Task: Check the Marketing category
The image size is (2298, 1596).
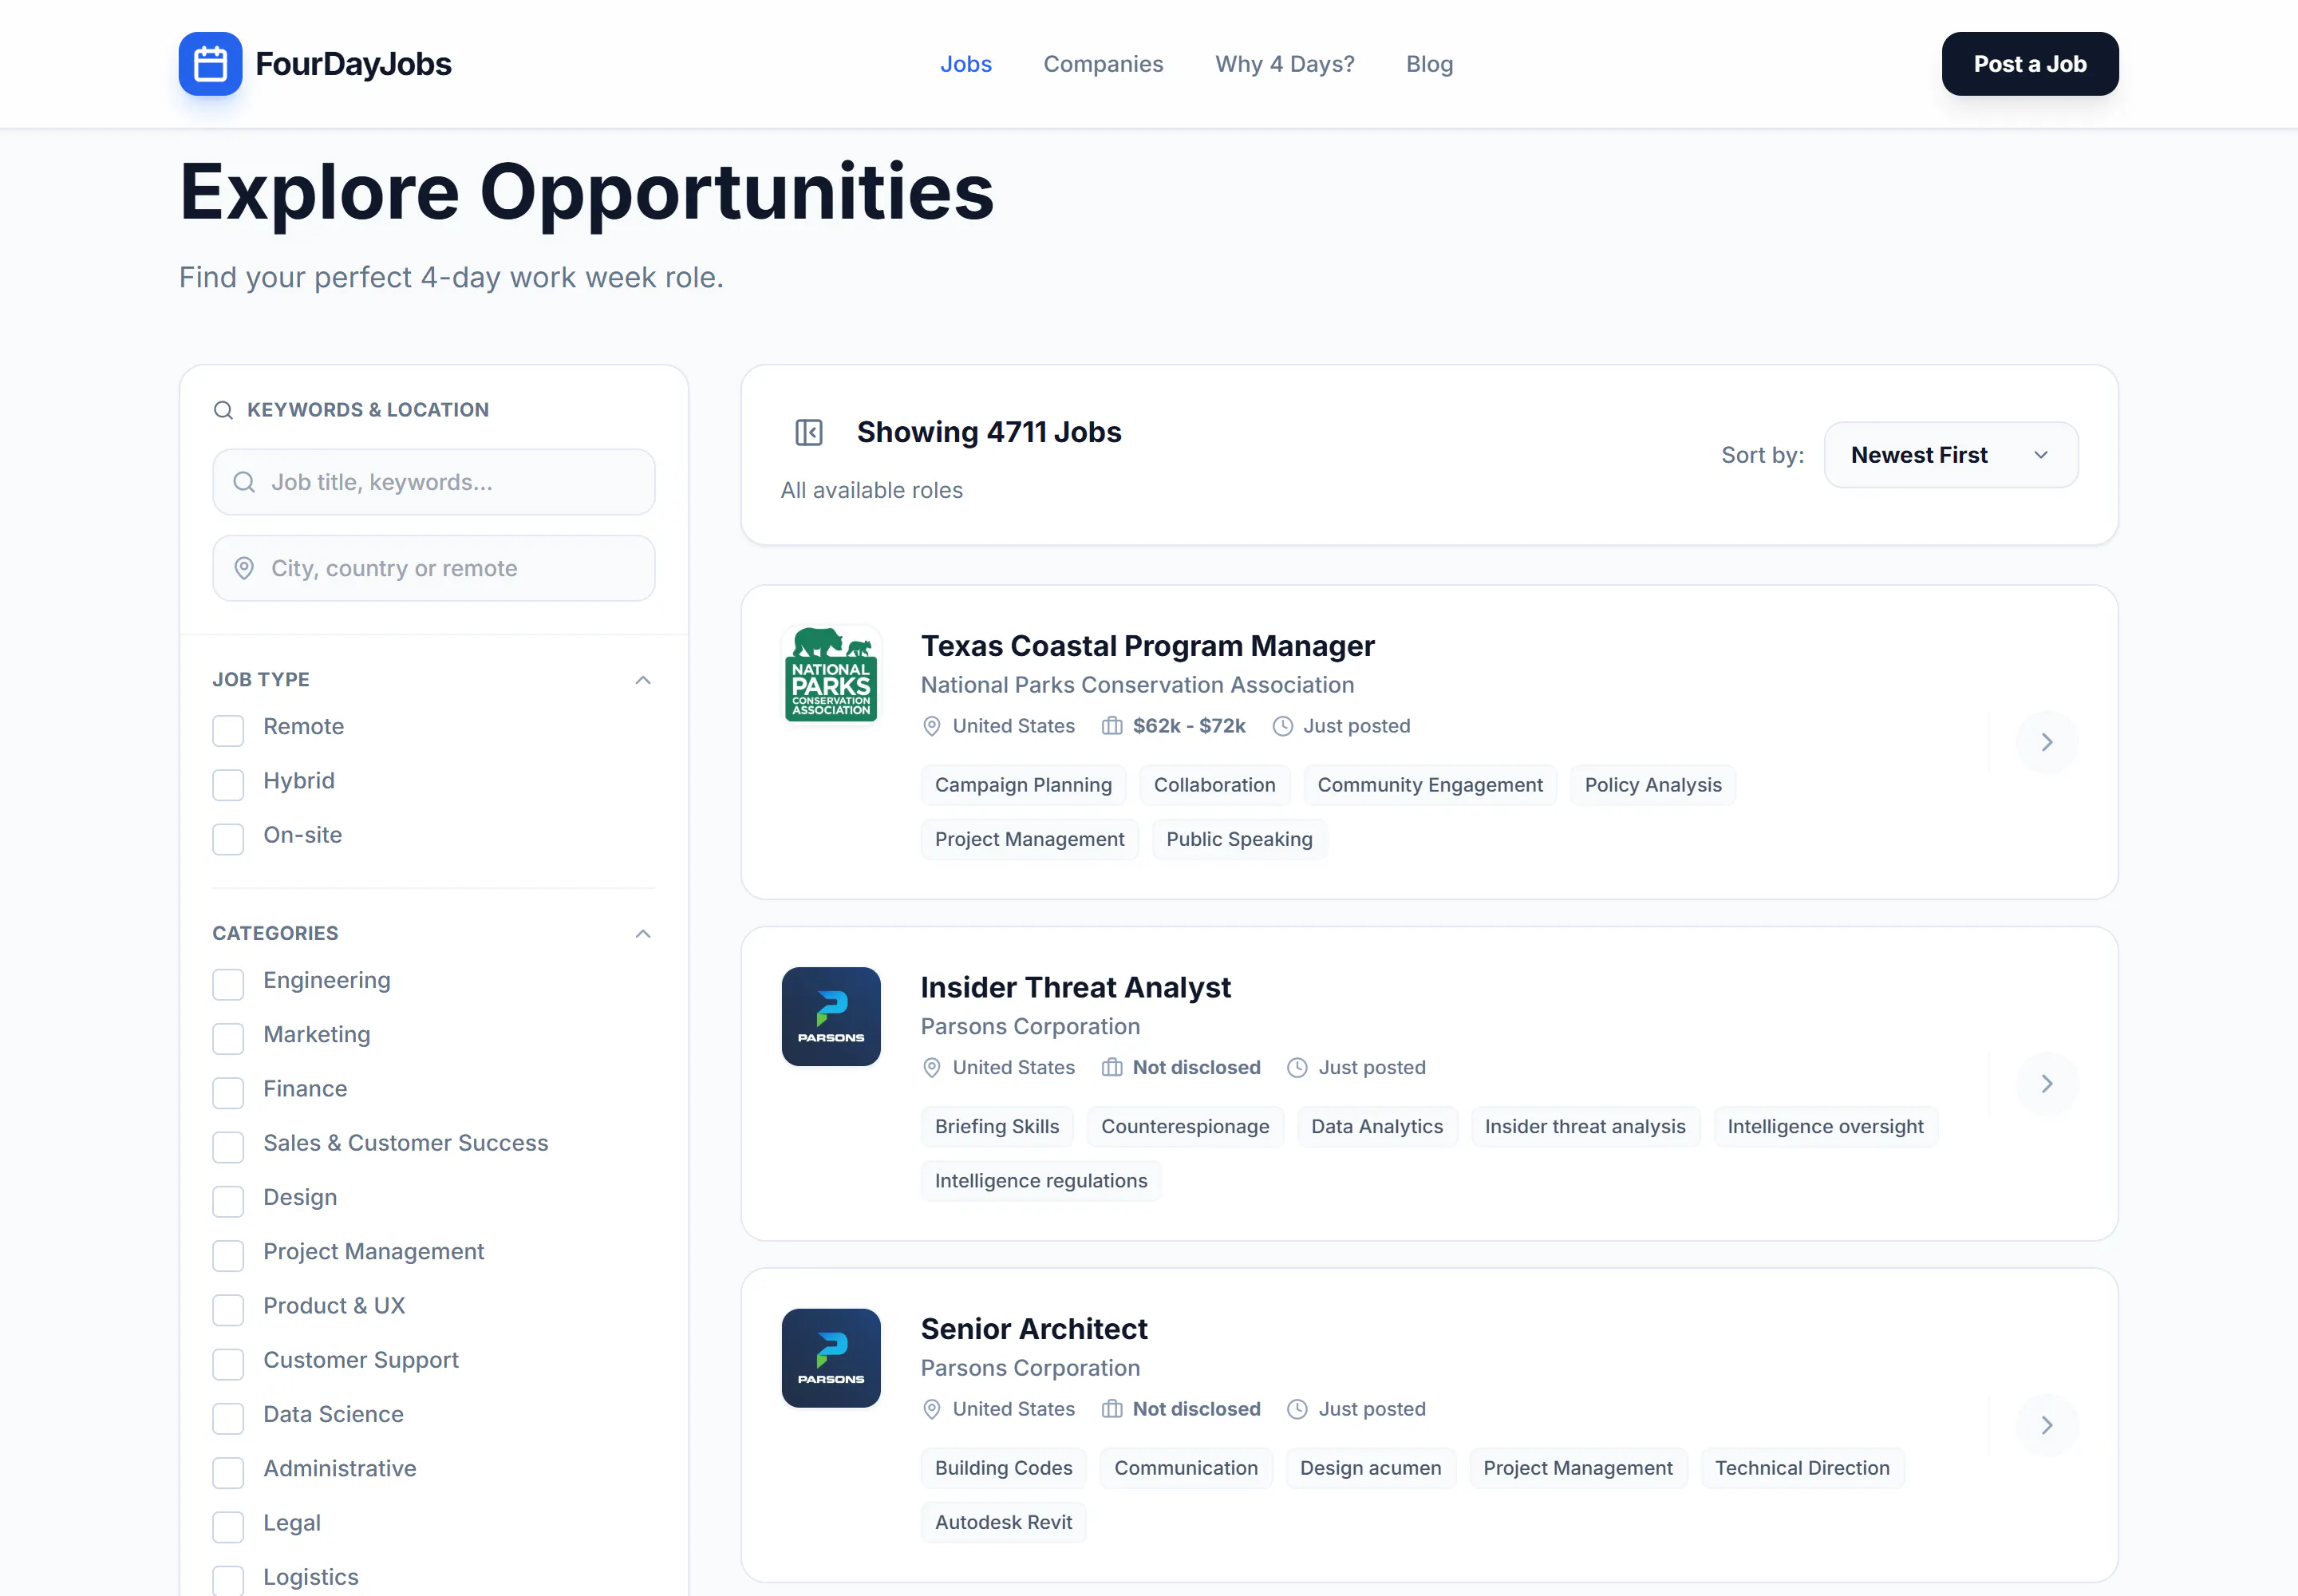Action: pyautogui.click(x=228, y=1038)
